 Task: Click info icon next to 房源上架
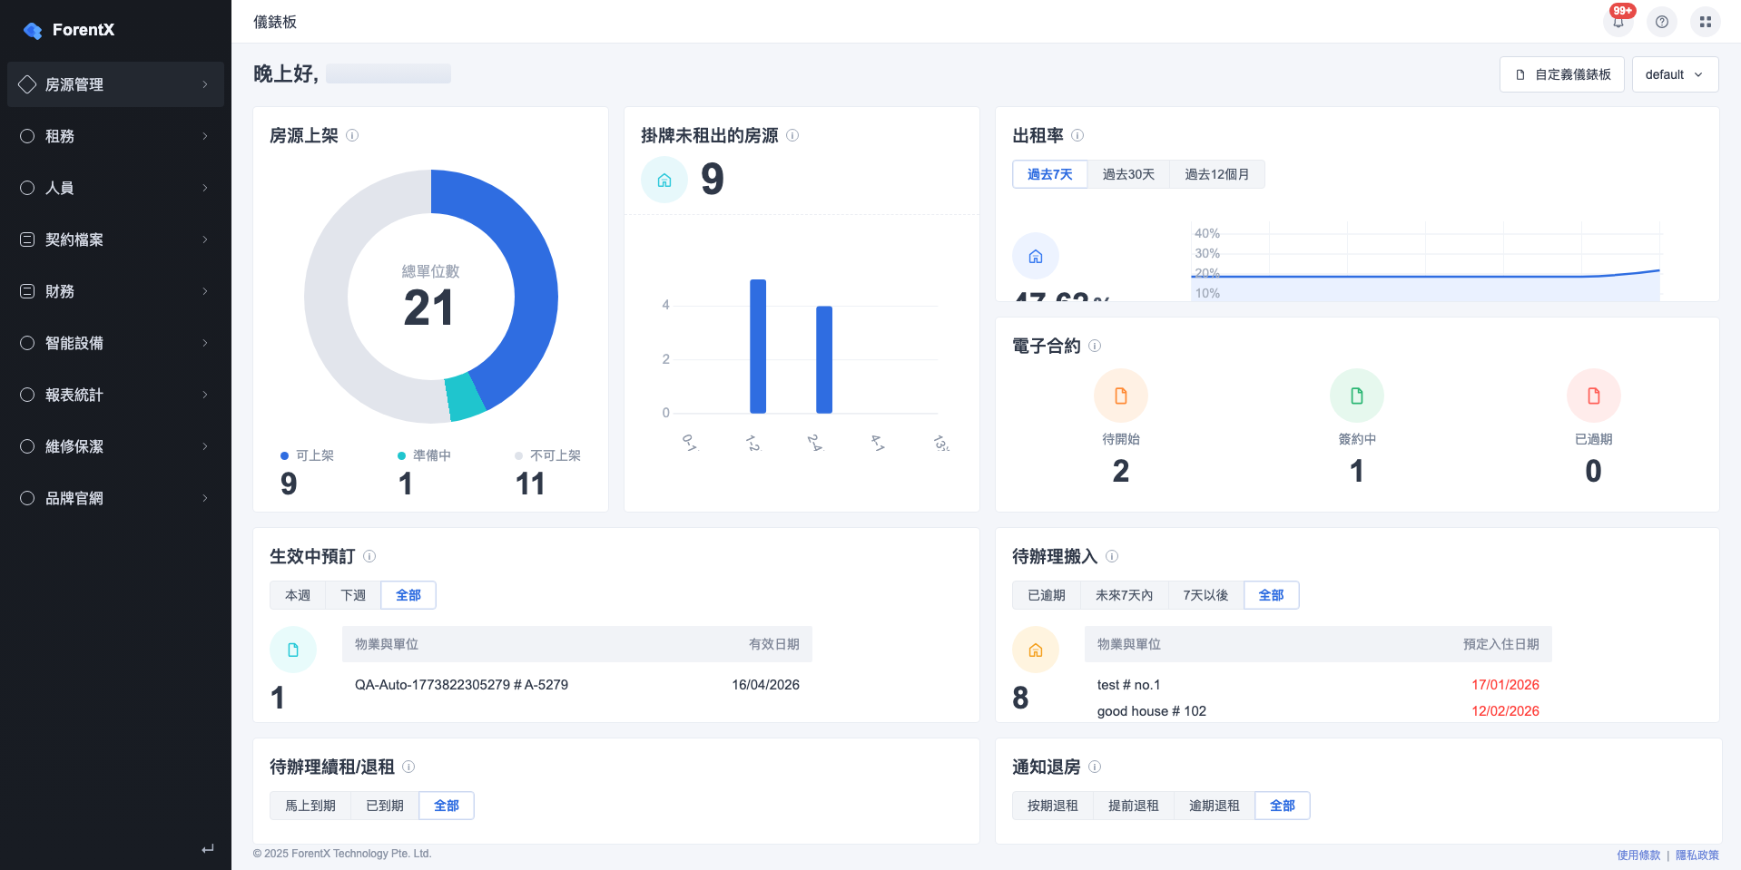352,135
